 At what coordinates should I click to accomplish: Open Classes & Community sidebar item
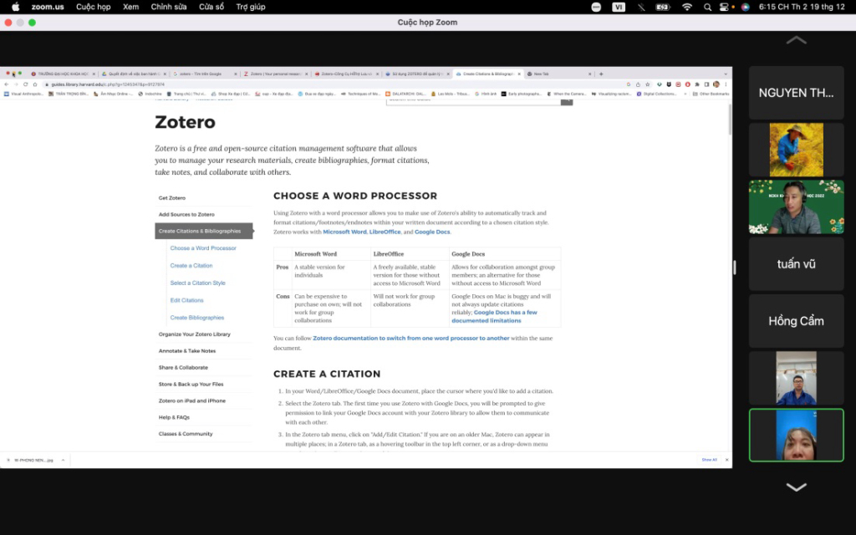(186, 434)
